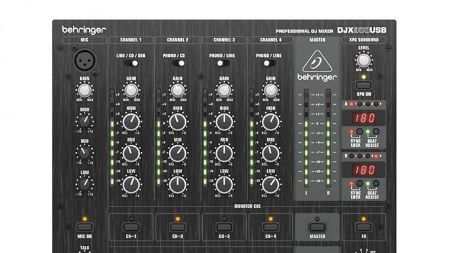This screenshot has height=253, width=449.
Task: Click the Channel 3 High kill EQ knob
Action: 224,122
